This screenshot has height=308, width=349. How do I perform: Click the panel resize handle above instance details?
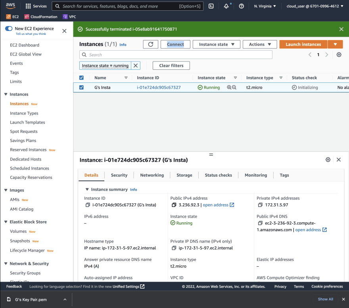[x=211, y=155]
